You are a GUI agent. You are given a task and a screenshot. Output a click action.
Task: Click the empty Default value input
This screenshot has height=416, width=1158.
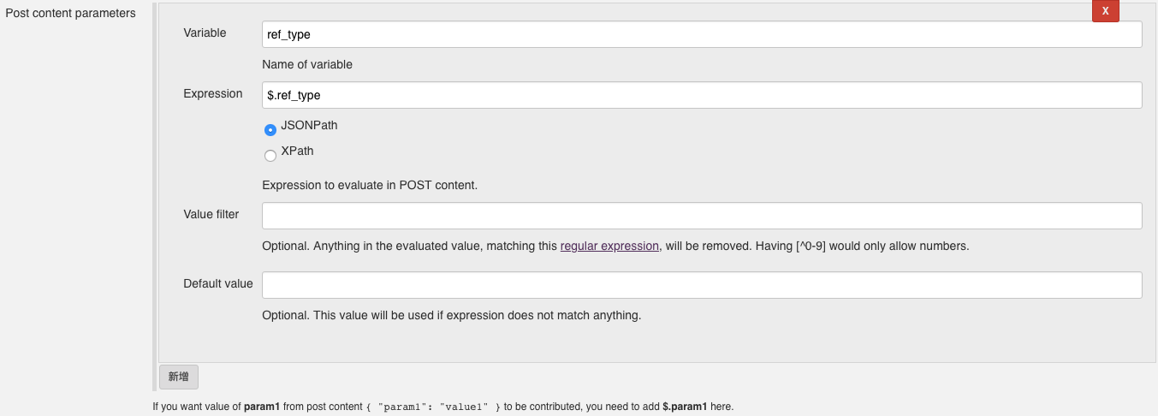[702, 285]
